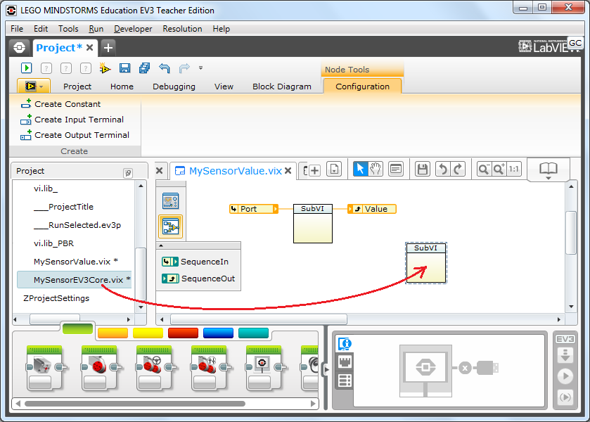Click the Download and Run play button
Viewport: 590px width, 422px height.
pyautogui.click(x=565, y=376)
